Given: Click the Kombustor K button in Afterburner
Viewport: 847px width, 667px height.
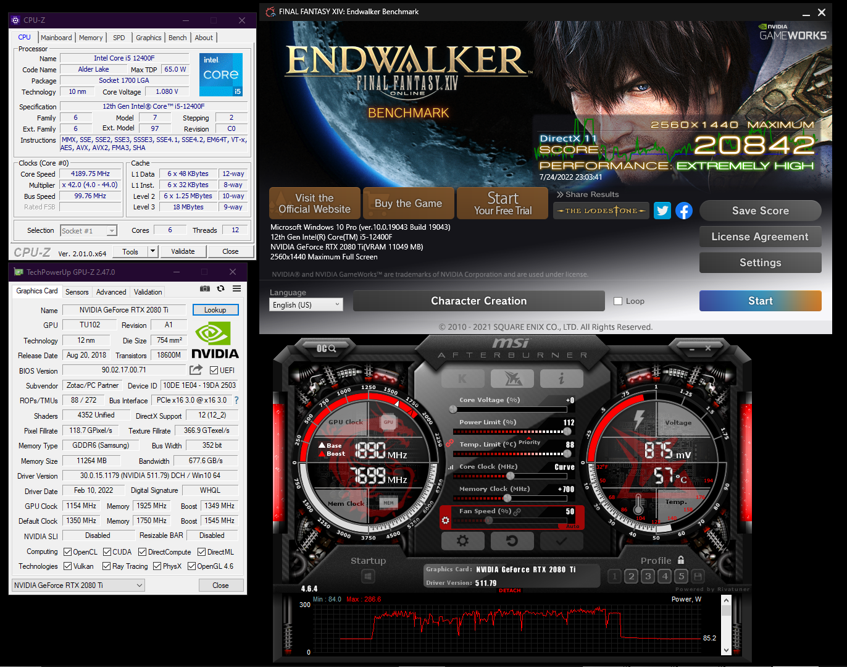Looking at the screenshot, I should tap(462, 379).
